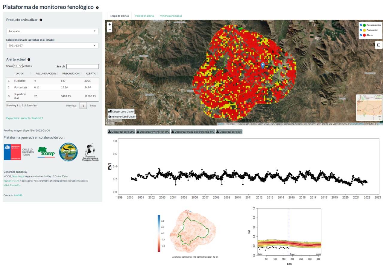Screen dimensions: 383x269
Task: Click the layer toggle square icon on map
Action: 379,45
